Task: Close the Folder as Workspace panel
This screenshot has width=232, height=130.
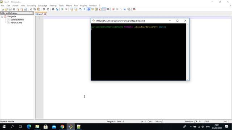Action: pyautogui.click(x=32, y=13)
